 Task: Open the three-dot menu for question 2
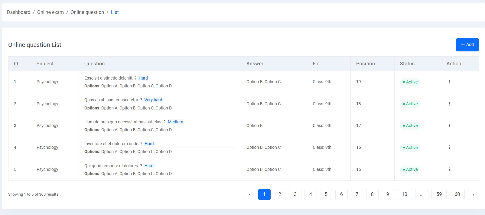pos(449,104)
